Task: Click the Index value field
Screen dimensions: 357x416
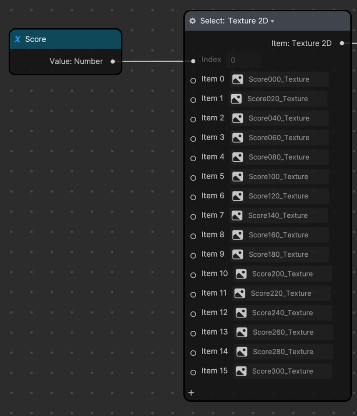Action: 243,60
